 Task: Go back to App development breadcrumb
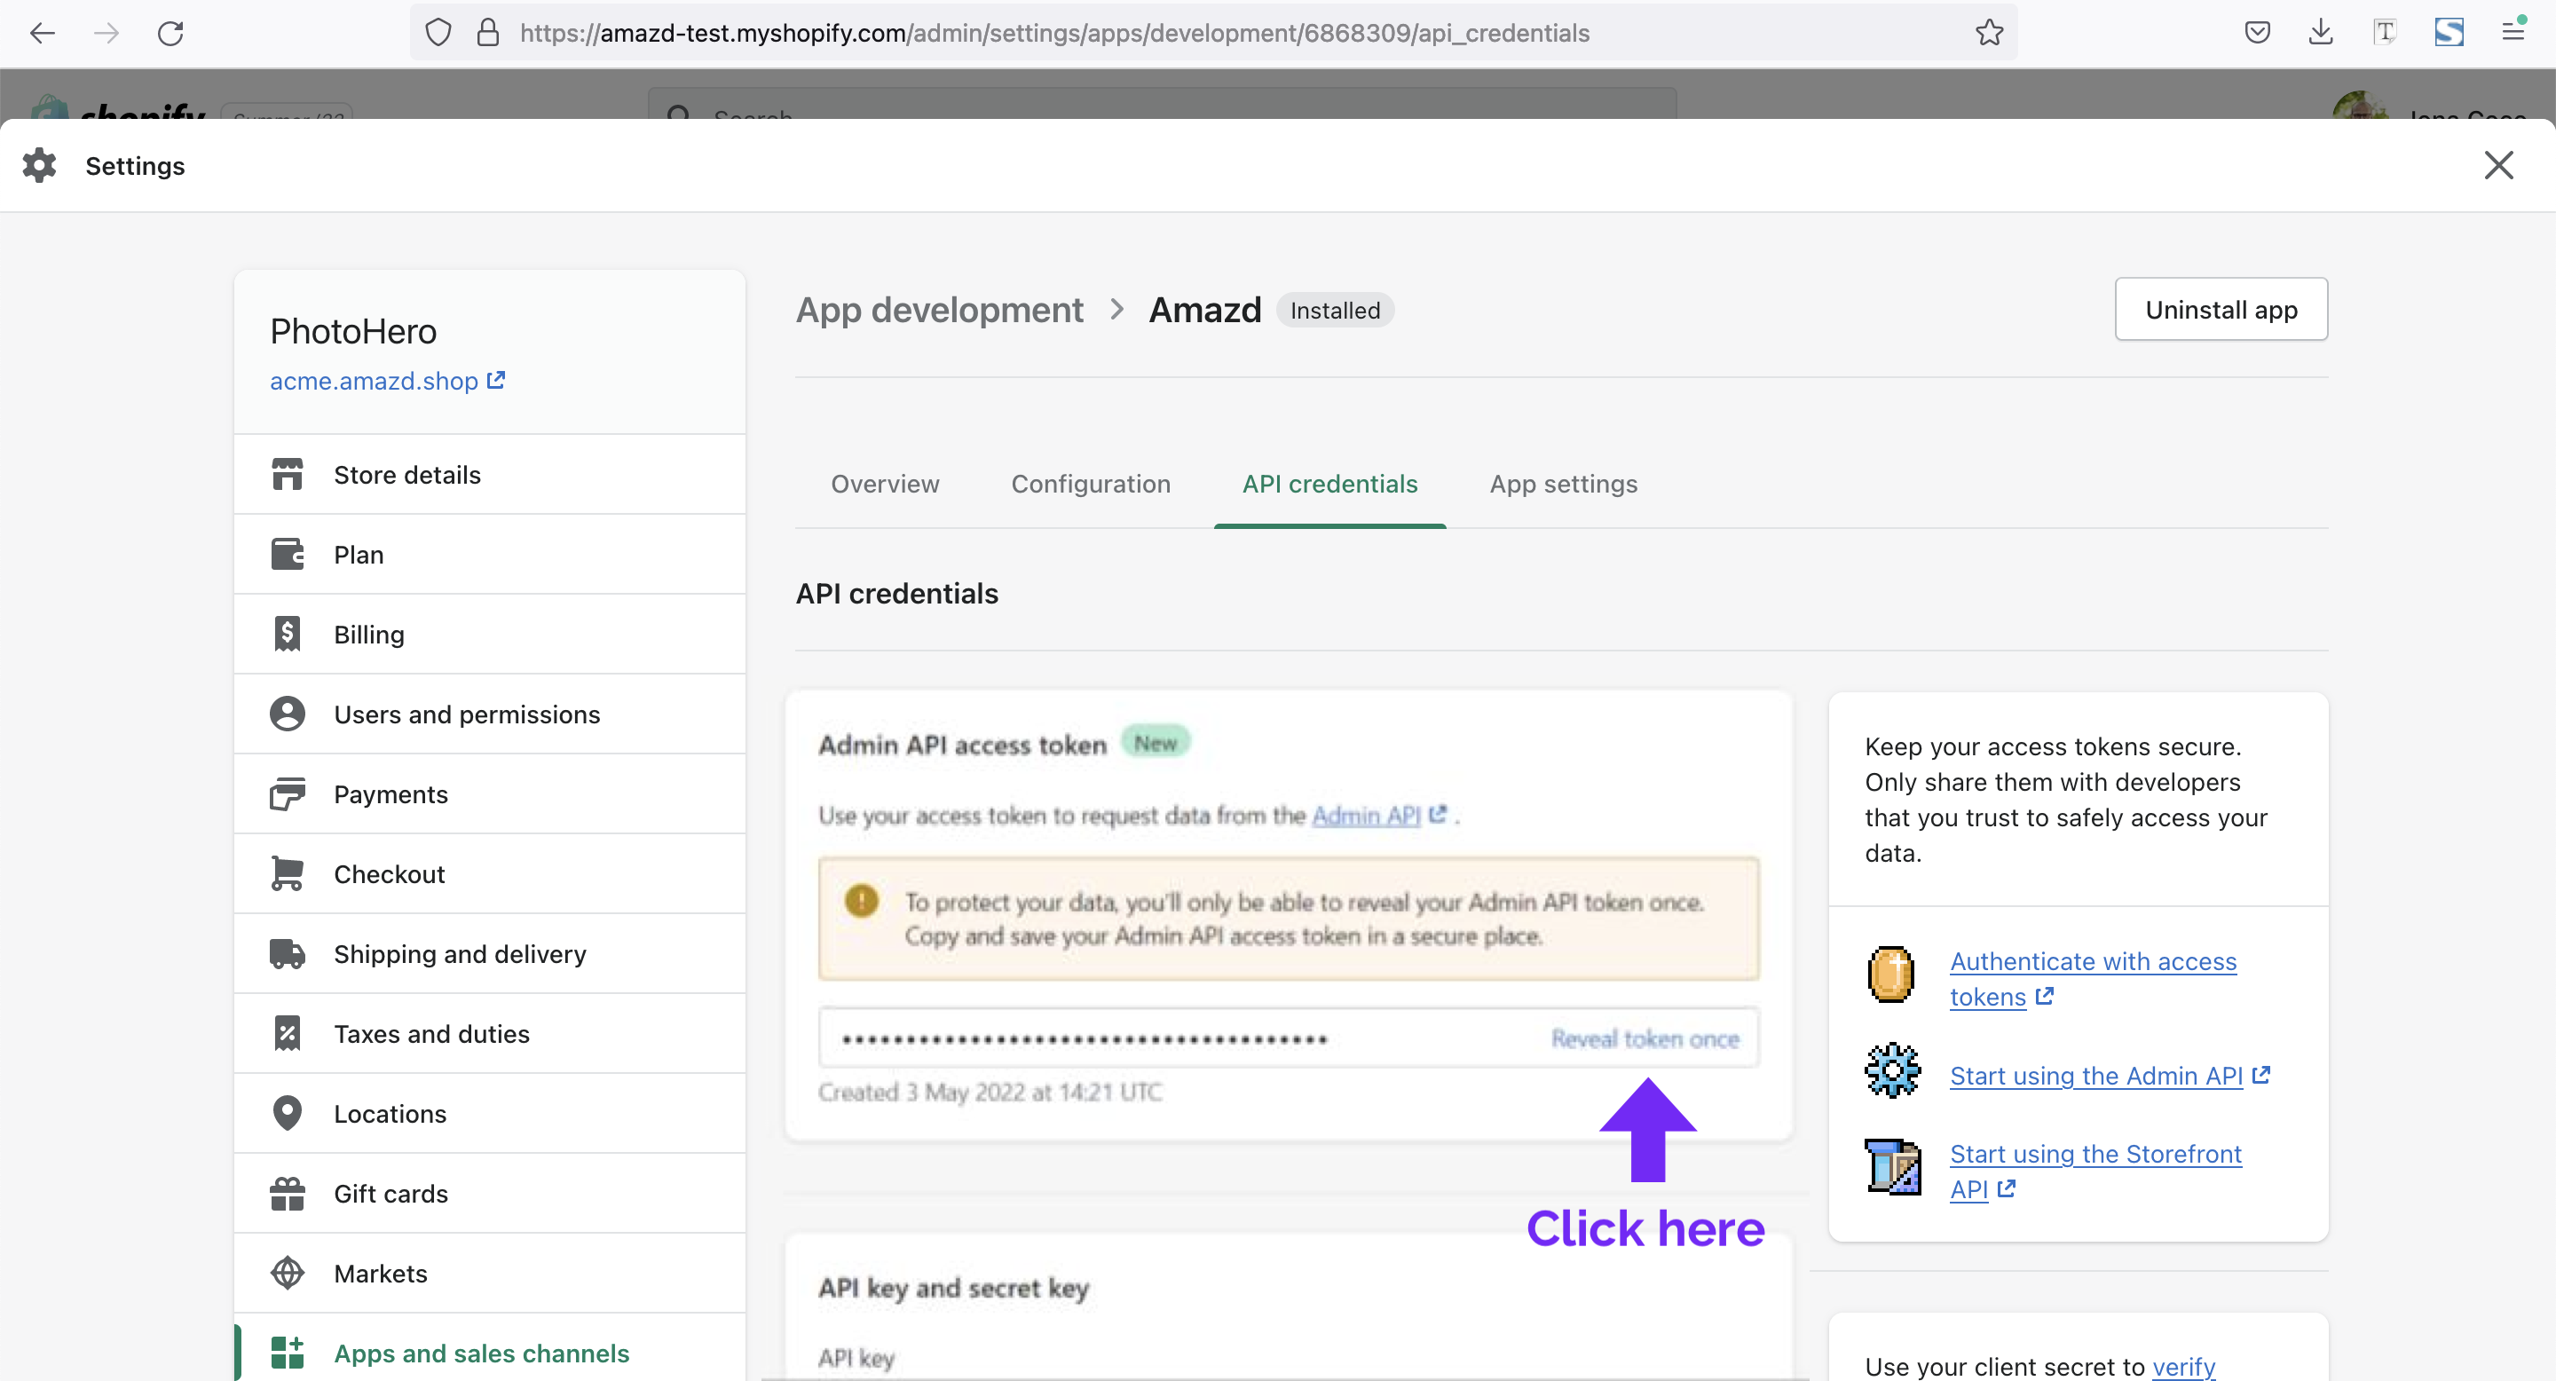click(x=939, y=310)
